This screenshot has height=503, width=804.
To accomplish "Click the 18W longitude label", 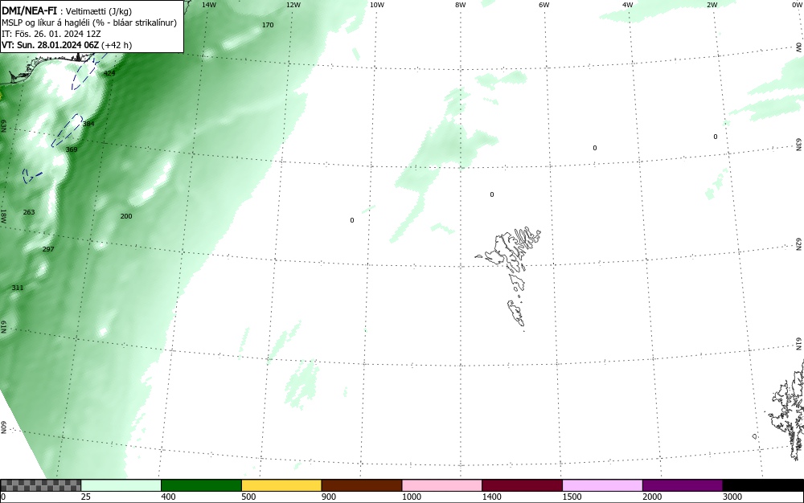I will (x=3, y=215).
